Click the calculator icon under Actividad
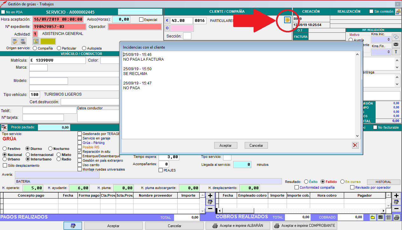The height and width of the screenshot is (230, 402). click(x=23, y=41)
